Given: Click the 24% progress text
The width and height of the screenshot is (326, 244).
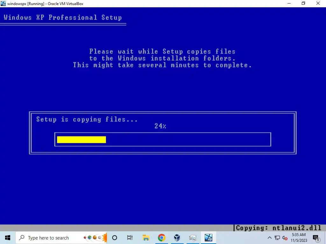Looking at the screenshot, I should point(160,126).
